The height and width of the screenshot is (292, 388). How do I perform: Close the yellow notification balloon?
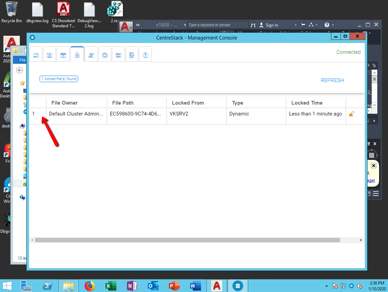click(x=374, y=166)
